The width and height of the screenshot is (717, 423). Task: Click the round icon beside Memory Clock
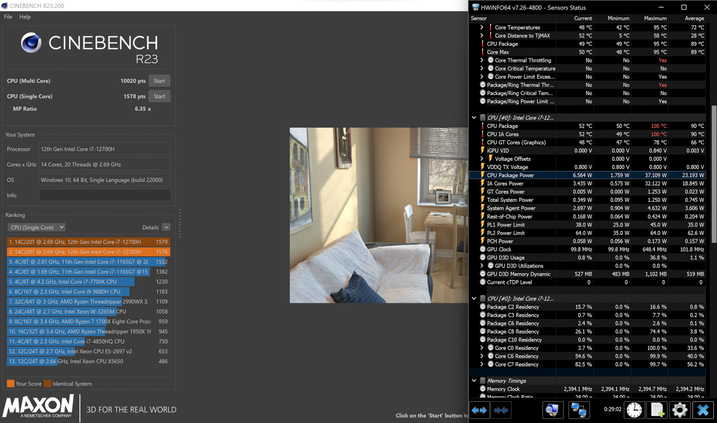coord(482,389)
